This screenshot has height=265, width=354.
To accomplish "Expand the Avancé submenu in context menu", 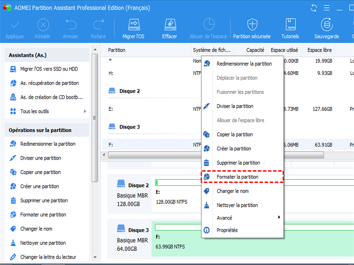I will point(243,218).
